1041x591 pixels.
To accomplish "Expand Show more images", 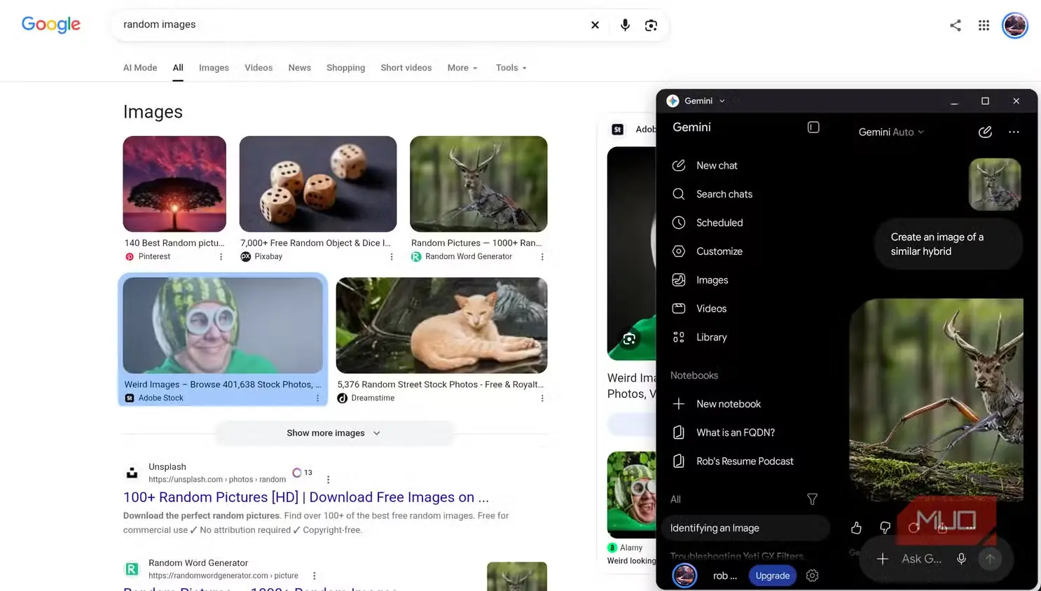I will [334, 433].
